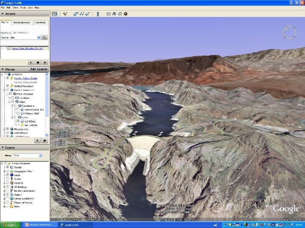
Task: Click the Add Image Overlay toolbar icon
Action: pos(88,14)
